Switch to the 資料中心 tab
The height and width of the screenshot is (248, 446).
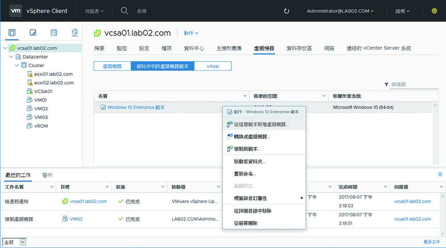[x=194, y=48]
